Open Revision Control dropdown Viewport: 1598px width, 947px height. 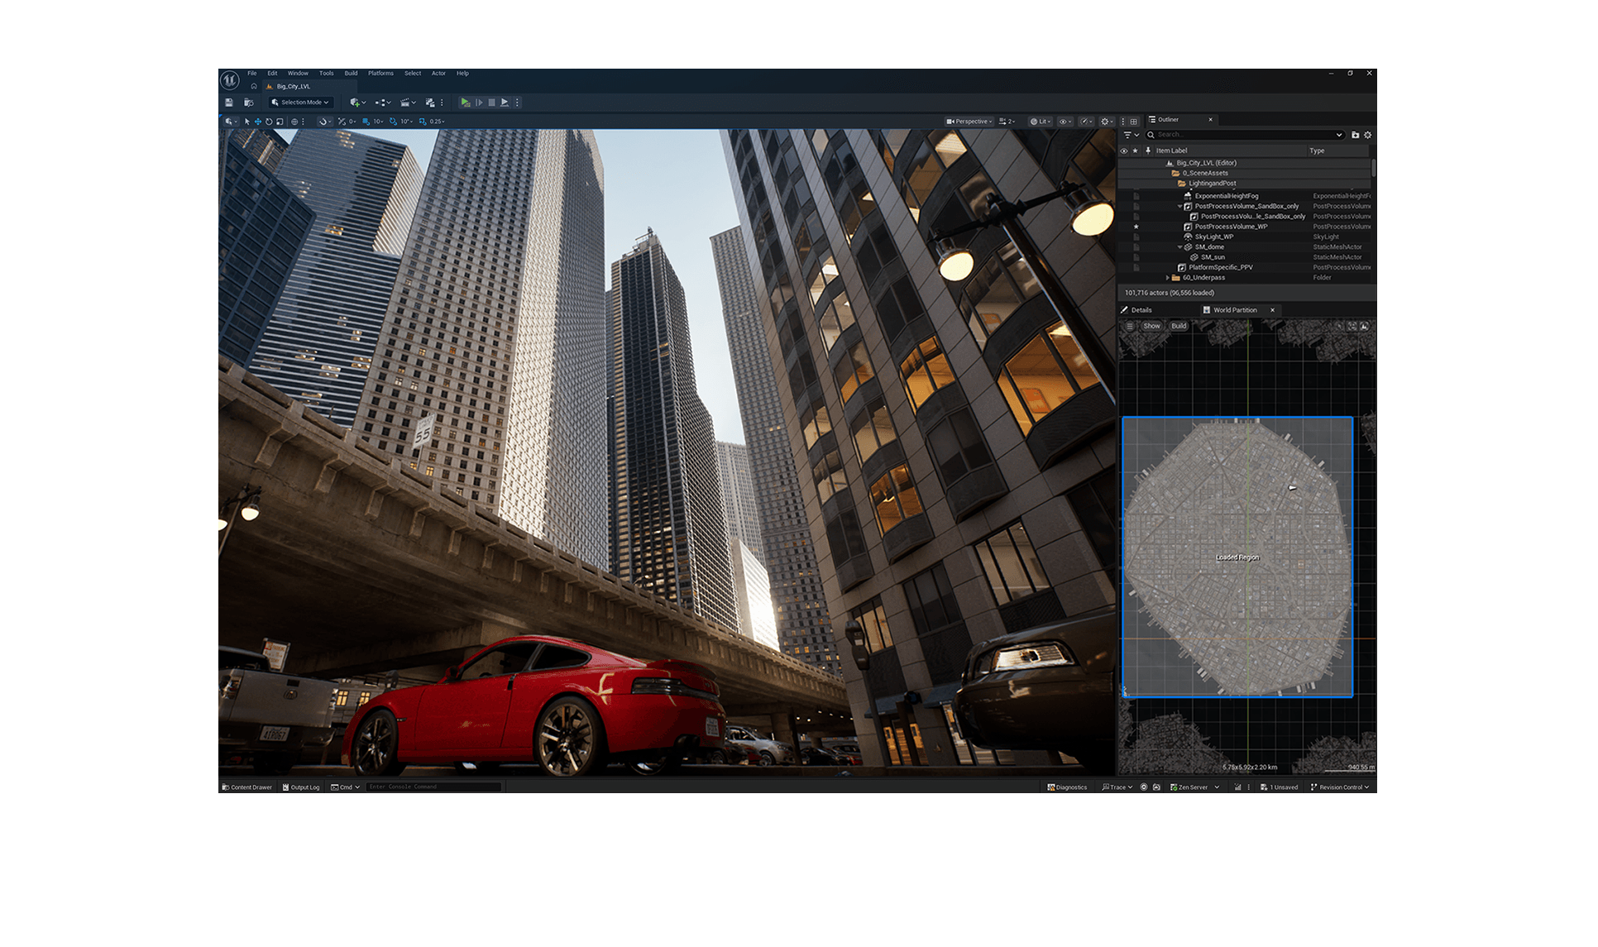tap(1340, 787)
